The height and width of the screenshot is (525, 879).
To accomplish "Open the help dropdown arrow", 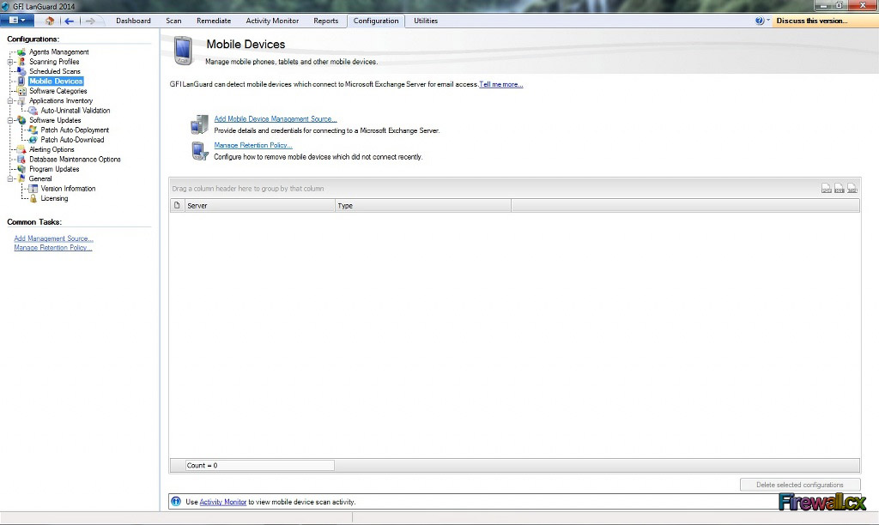I will (x=768, y=21).
